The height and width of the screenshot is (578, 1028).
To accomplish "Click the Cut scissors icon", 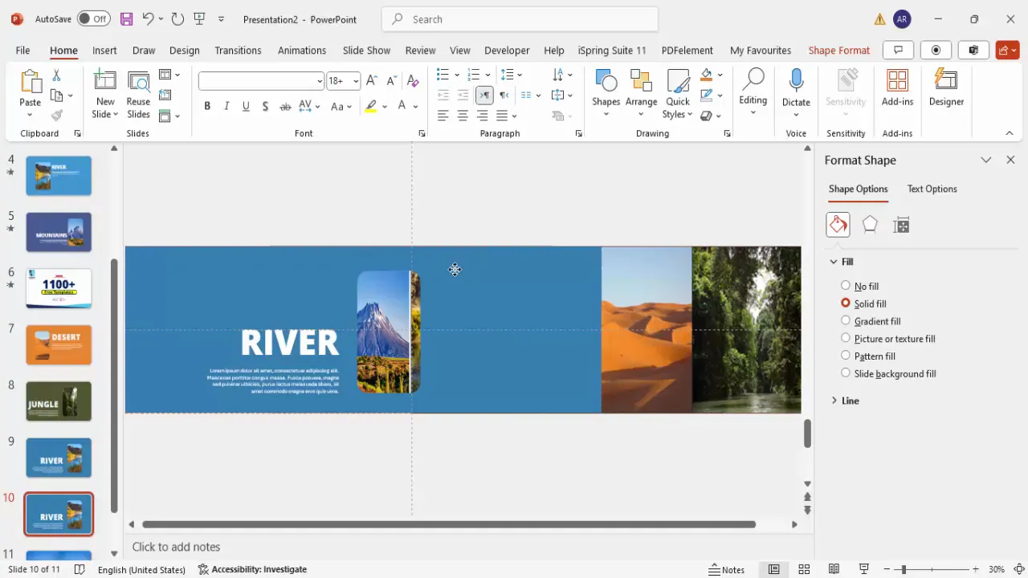I will (x=56, y=75).
